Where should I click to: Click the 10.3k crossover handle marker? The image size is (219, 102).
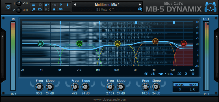[x=174, y=23]
